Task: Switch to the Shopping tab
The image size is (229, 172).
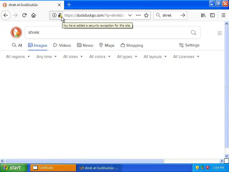Action: (132, 45)
